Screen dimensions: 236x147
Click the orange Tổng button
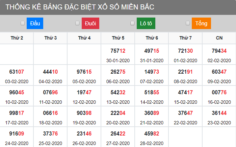[x=201, y=23]
